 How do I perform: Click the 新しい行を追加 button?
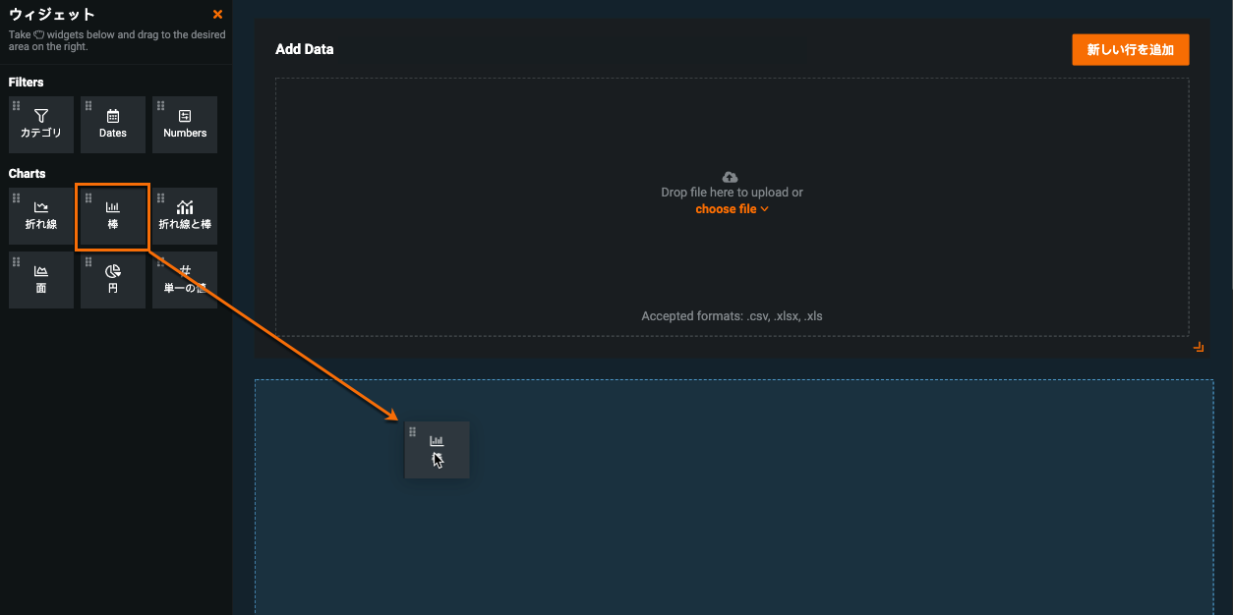[x=1130, y=50]
